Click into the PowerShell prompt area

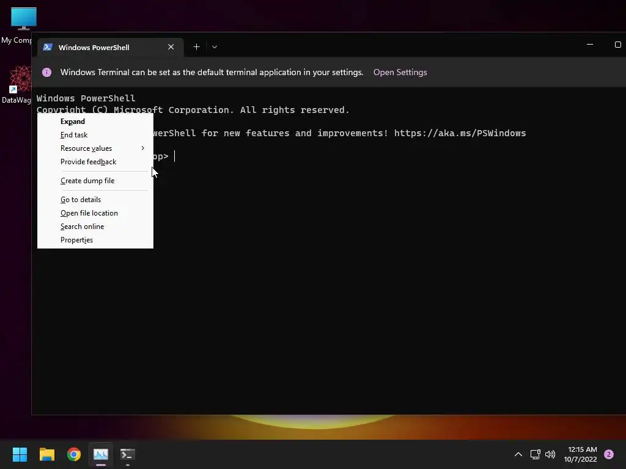(174, 156)
